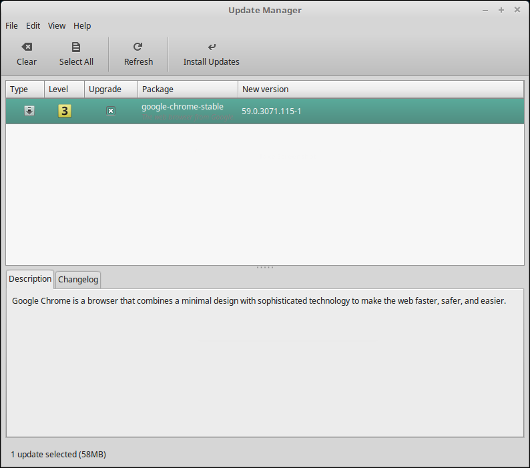Click the Select All document icon
The image size is (530, 468).
point(76,47)
